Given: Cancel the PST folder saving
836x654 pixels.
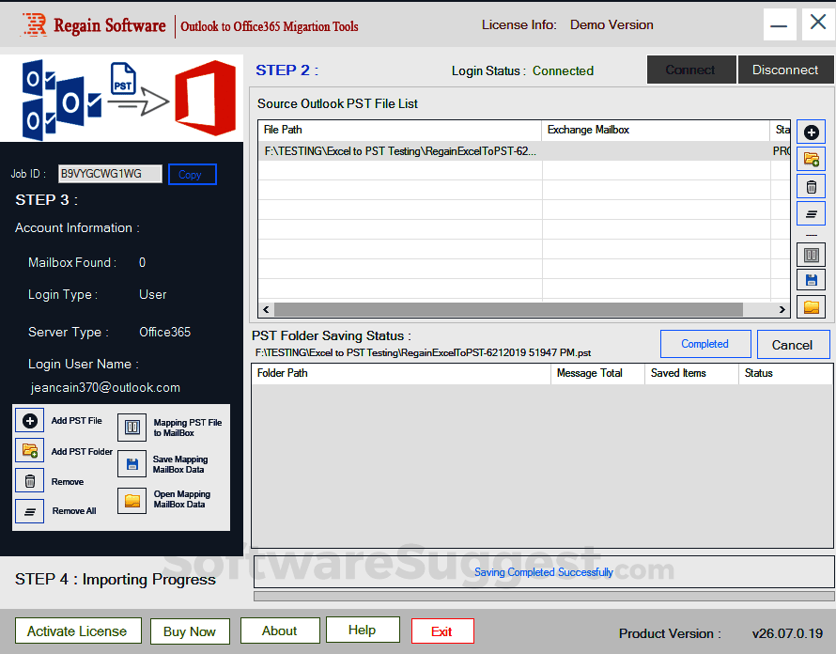Looking at the screenshot, I should point(792,345).
